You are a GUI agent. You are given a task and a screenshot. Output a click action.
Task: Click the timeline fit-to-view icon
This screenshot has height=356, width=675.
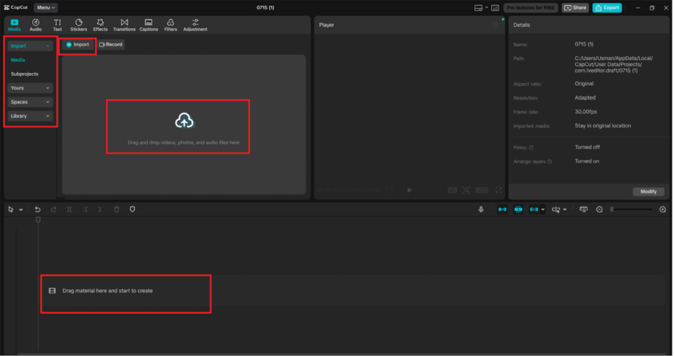[x=583, y=210]
